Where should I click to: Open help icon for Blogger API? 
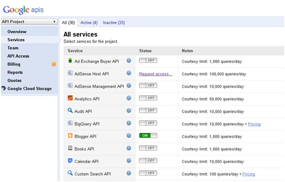(x=129, y=135)
